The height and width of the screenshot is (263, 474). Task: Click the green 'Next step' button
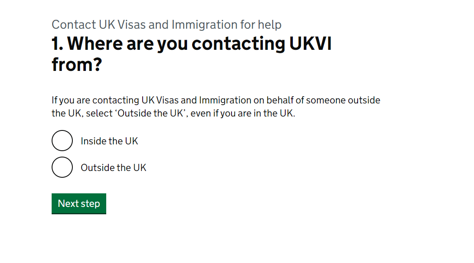(79, 203)
